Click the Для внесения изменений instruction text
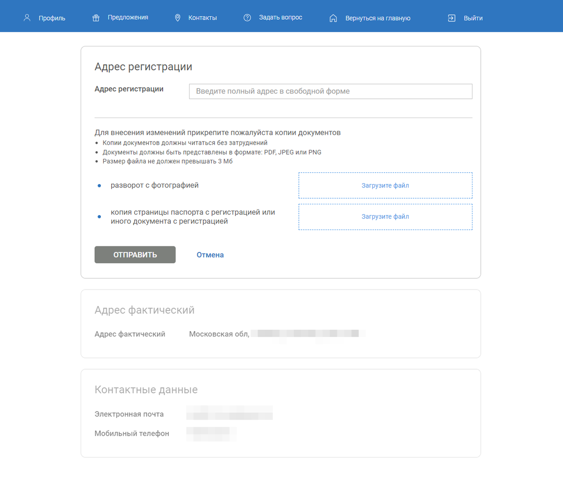The height and width of the screenshot is (477, 563). pos(218,133)
